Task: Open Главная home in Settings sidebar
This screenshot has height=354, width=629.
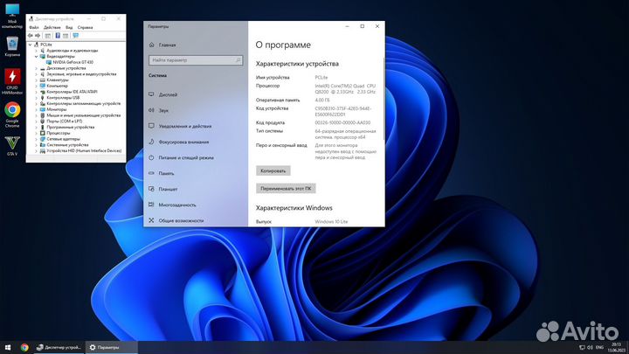Action: click(x=162, y=45)
